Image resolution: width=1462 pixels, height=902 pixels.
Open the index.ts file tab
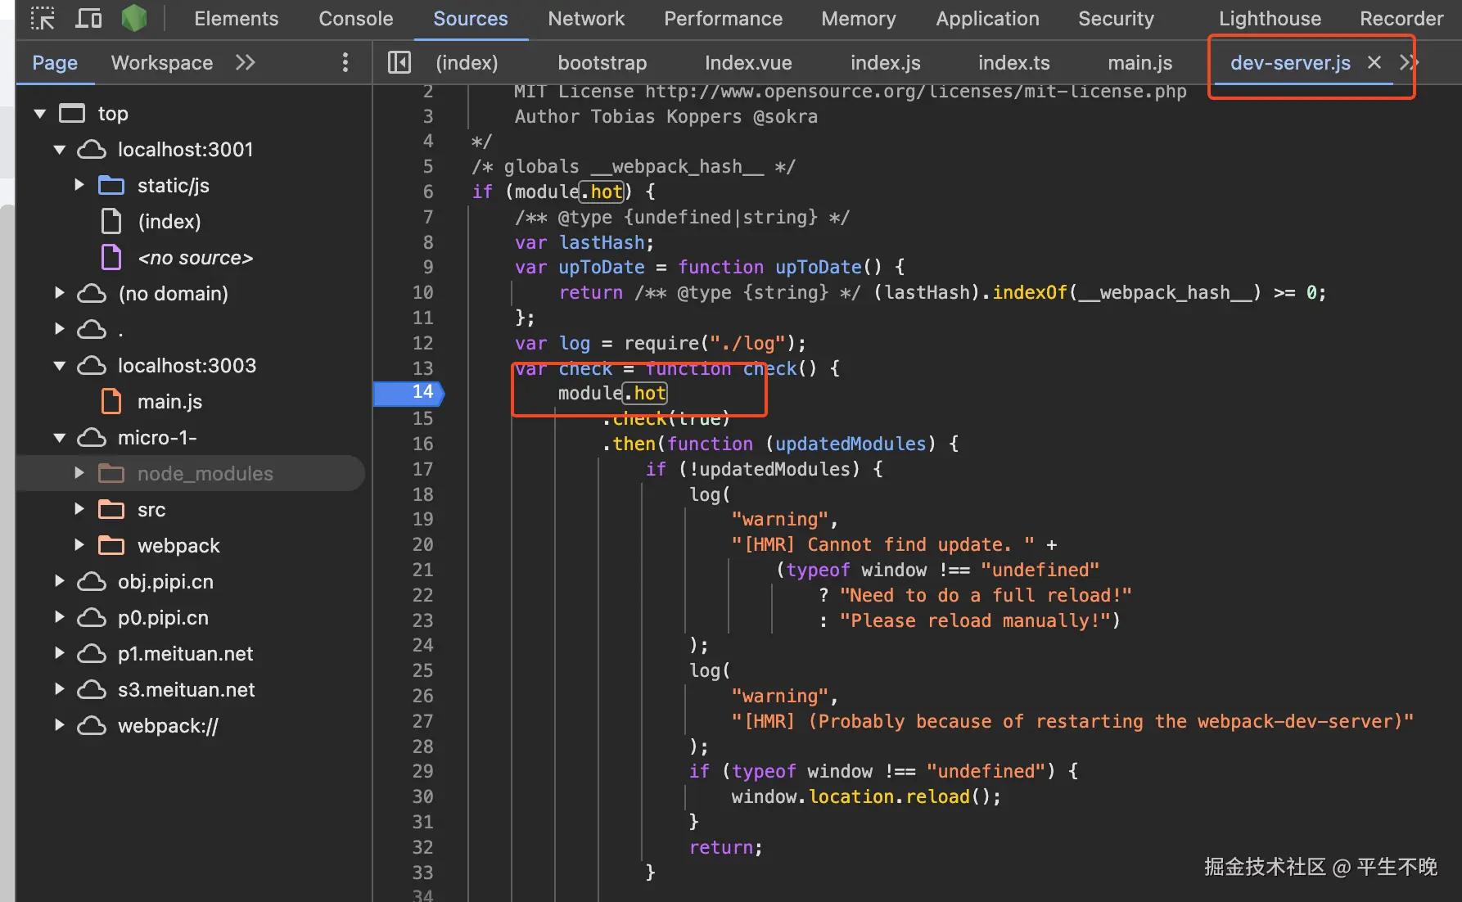coord(1014,63)
